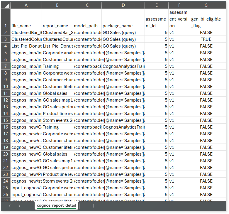Select CognosAnalyticsTraining cell in row 16
The height and width of the screenshot is (214, 229).
click(x=123, y=127)
